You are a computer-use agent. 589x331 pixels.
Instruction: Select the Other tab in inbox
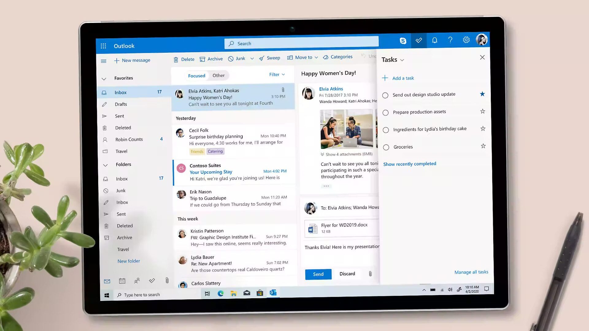pos(219,75)
